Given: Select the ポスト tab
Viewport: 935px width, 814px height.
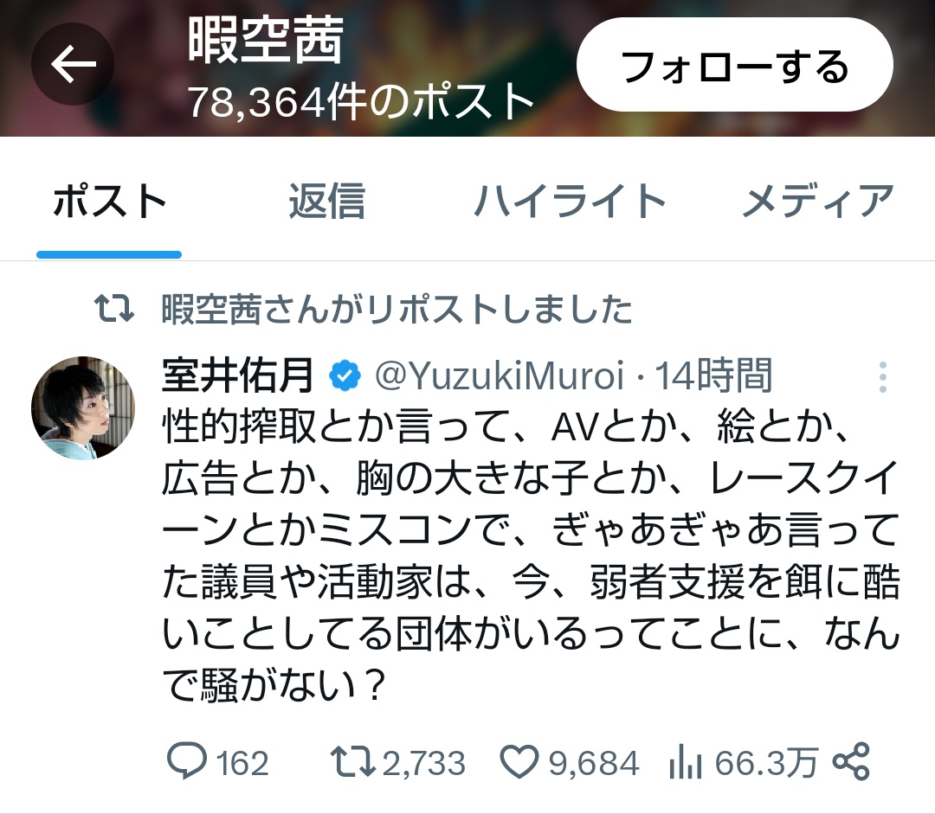Looking at the screenshot, I should coord(109,202).
